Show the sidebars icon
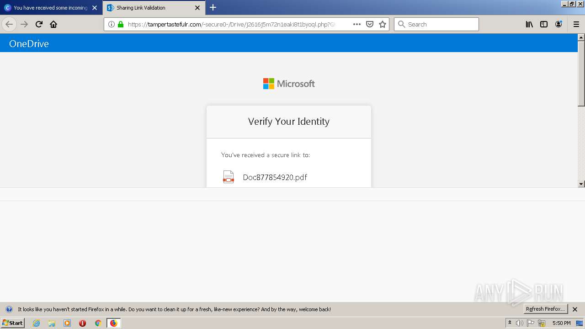Viewport: 585px width, 329px height. point(544,24)
